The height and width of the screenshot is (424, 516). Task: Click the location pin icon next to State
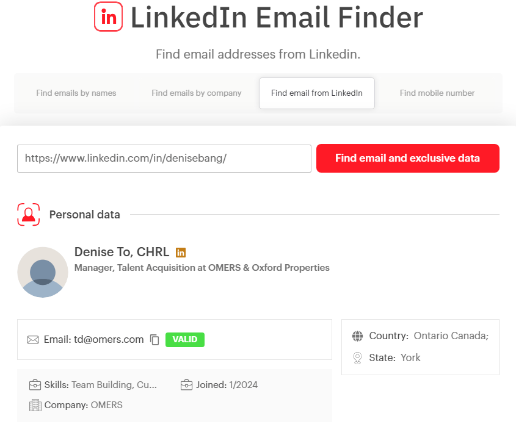click(358, 358)
